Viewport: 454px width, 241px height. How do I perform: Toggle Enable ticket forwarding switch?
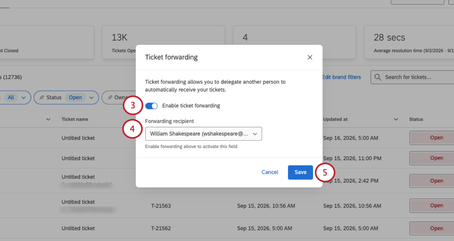coord(151,106)
